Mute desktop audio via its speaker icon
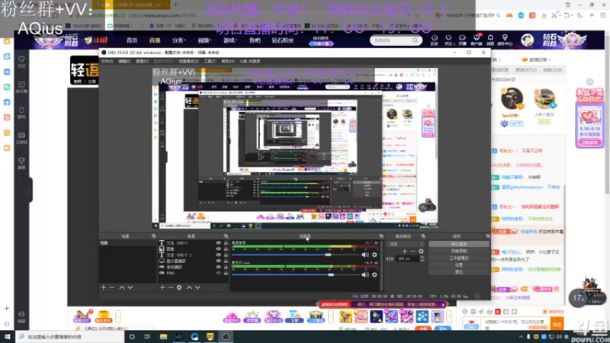 click(x=365, y=255)
